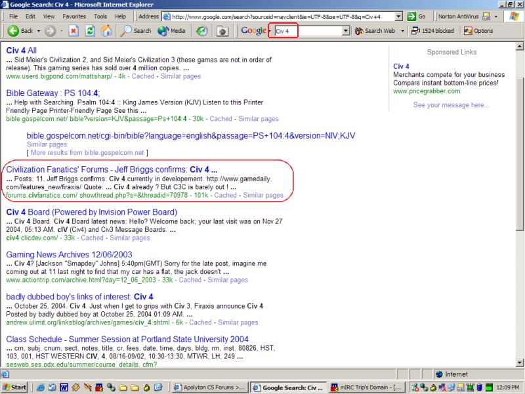Open the Media toolbar button
This screenshot has height=394, width=525.
coord(173,31)
